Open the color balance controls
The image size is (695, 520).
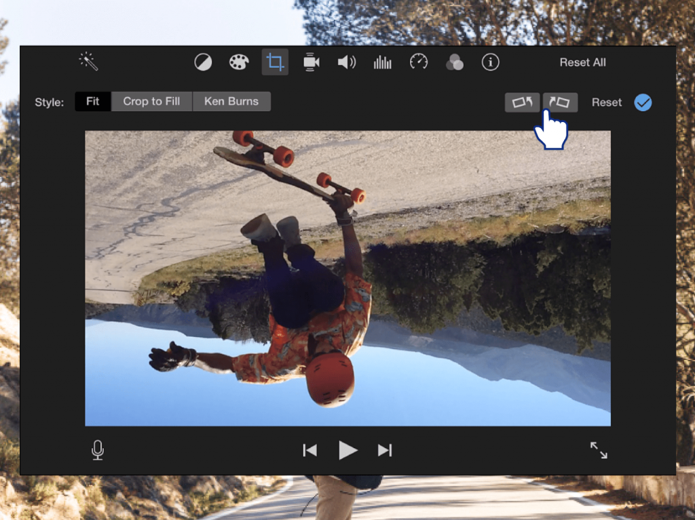pyautogui.click(x=203, y=62)
